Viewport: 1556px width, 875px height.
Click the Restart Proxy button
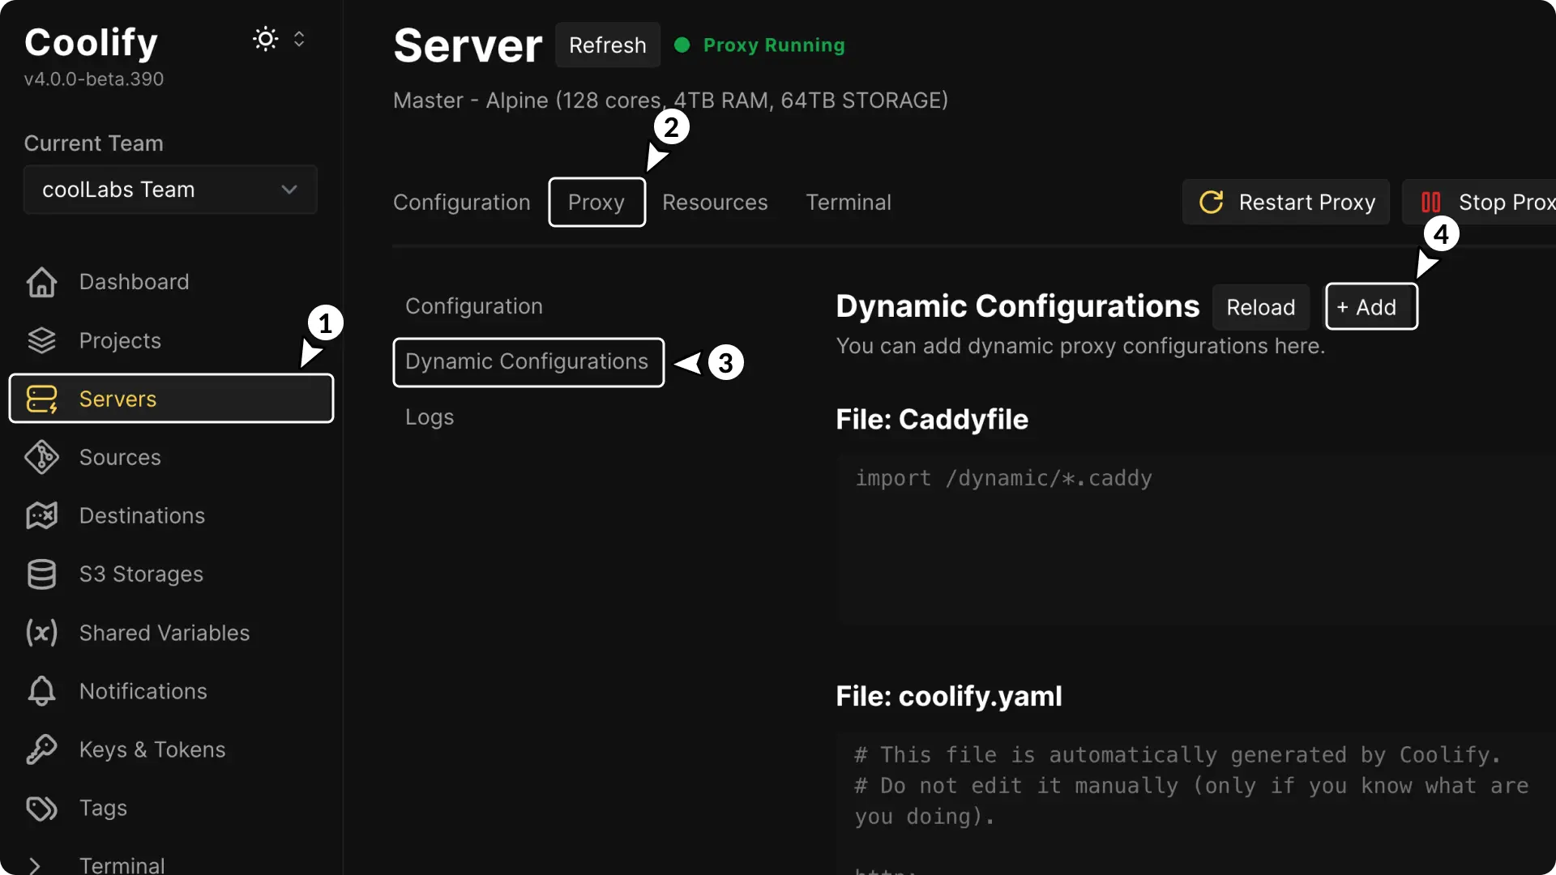click(1285, 202)
